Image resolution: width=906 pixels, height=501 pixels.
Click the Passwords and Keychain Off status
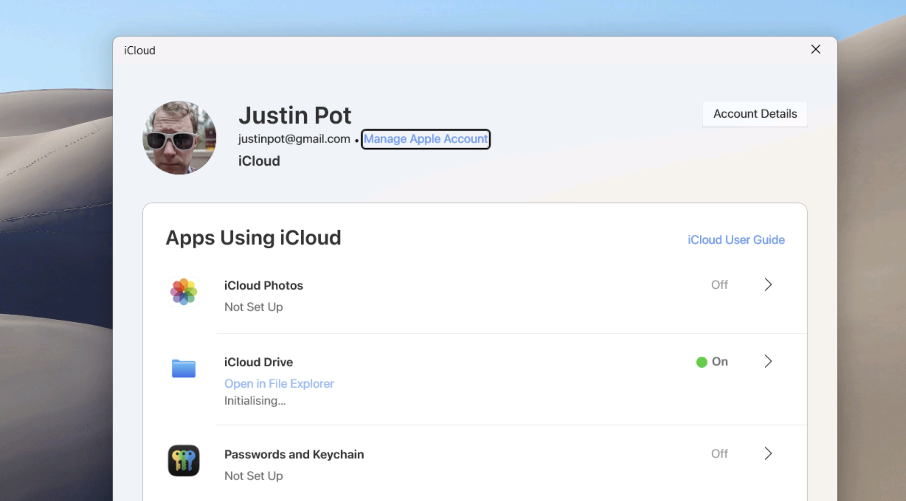[719, 454]
